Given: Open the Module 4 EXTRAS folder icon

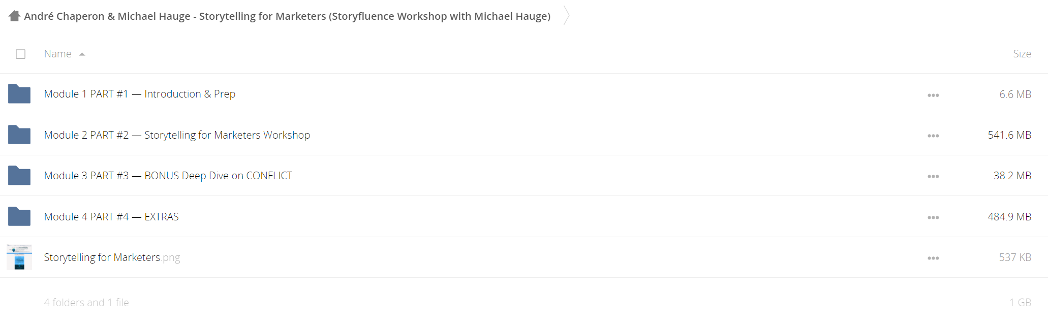Looking at the screenshot, I should [19, 216].
